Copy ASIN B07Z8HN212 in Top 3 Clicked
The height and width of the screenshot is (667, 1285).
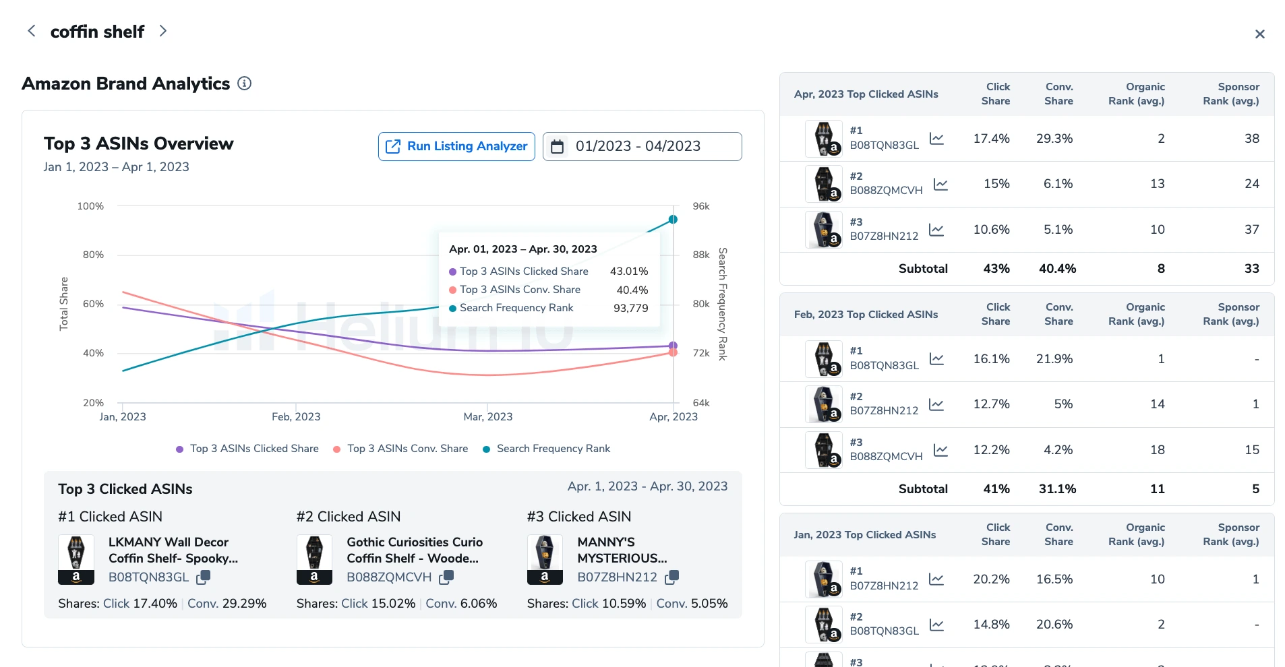(671, 577)
